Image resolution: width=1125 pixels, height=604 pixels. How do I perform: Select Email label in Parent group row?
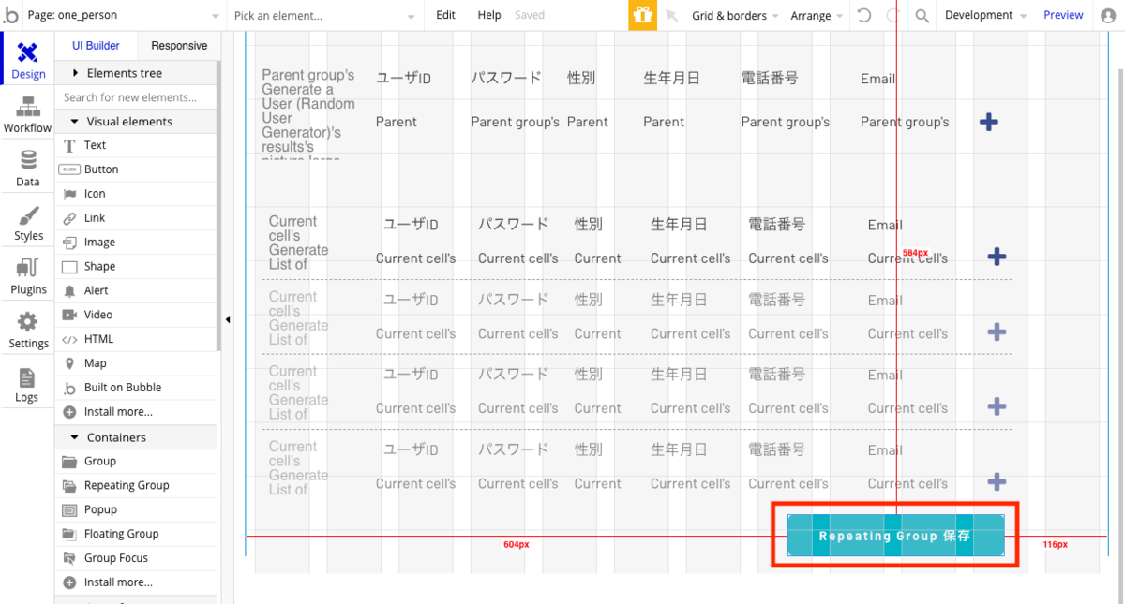pyautogui.click(x=877, y=79)
